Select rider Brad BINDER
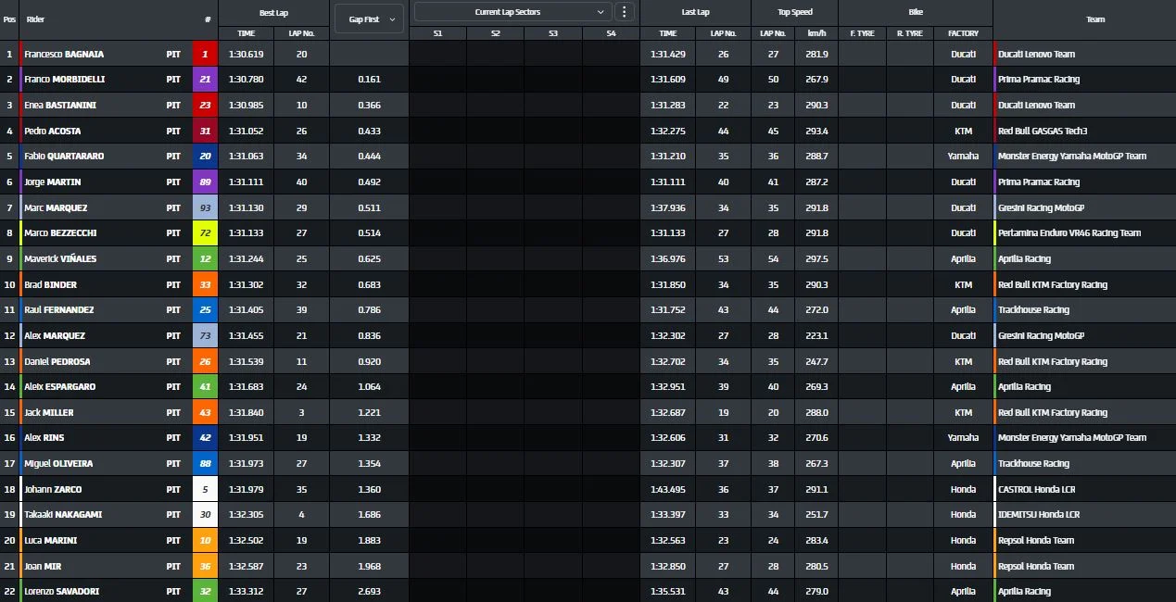 click(51, 285)
